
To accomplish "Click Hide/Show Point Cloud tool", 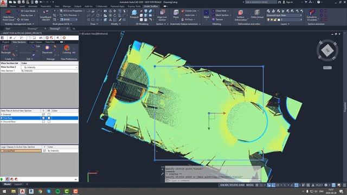I will [x=9, y=16].
